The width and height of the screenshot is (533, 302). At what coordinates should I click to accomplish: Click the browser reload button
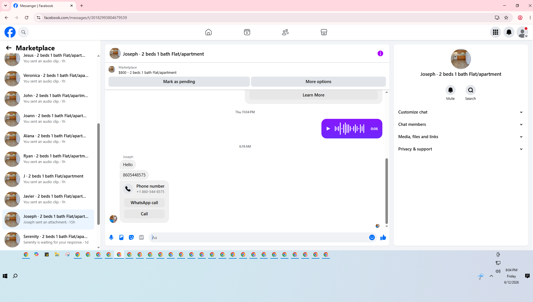[27, 18]
